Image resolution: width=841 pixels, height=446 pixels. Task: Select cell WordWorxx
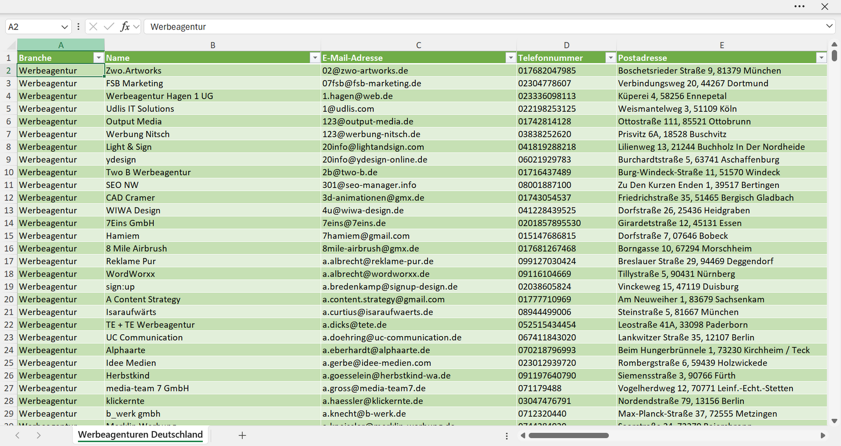pos(213,273)
